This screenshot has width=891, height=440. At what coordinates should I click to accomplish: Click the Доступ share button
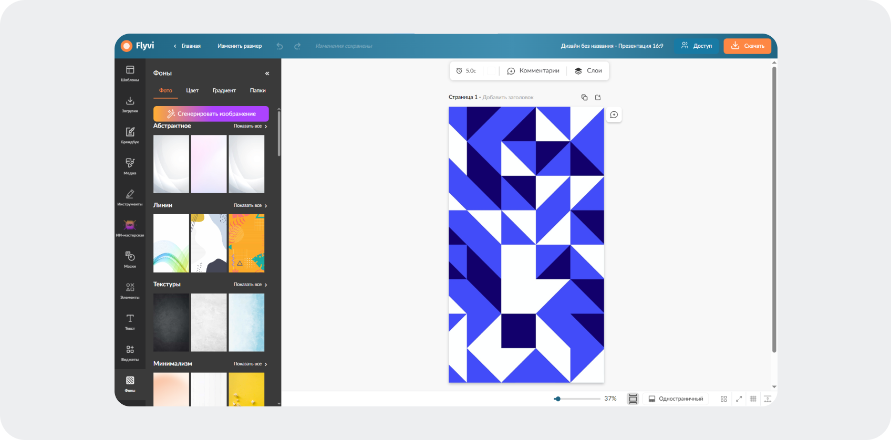pyautogui.click(x=697, y=46)
